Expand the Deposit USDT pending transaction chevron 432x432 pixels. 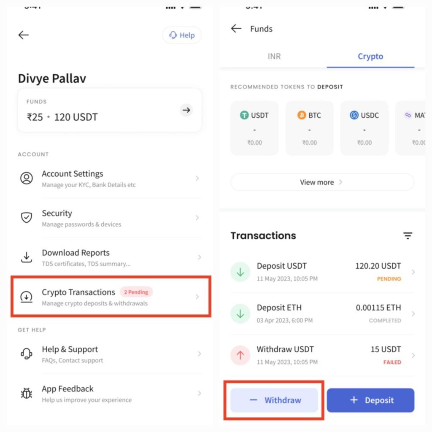click(413, 272)
